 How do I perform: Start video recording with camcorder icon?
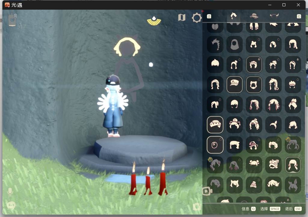coord(207,191)
